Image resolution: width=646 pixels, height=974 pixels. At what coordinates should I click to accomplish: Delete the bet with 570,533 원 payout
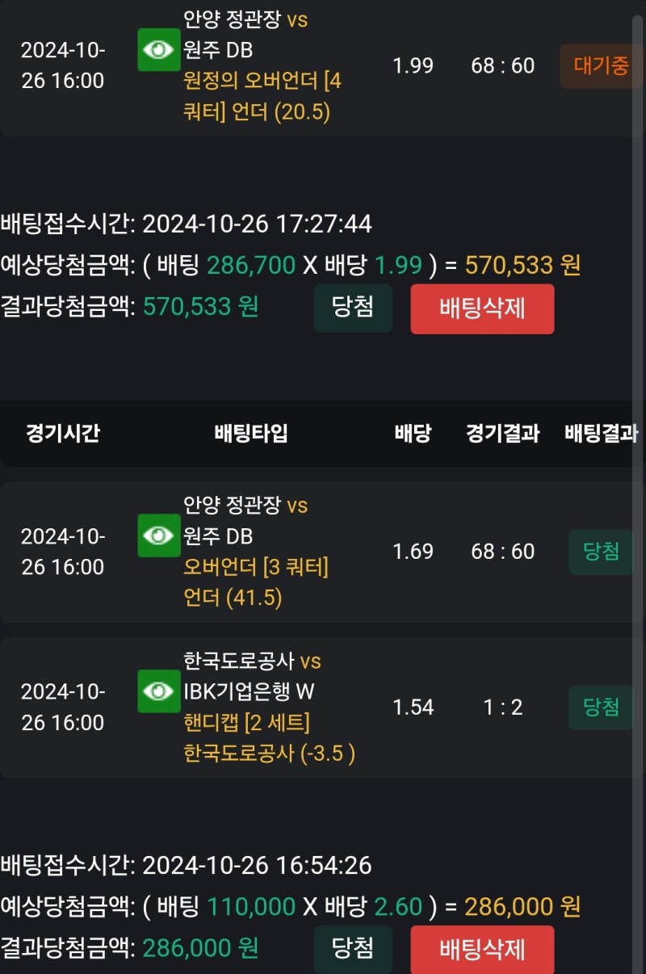point(482,309)
